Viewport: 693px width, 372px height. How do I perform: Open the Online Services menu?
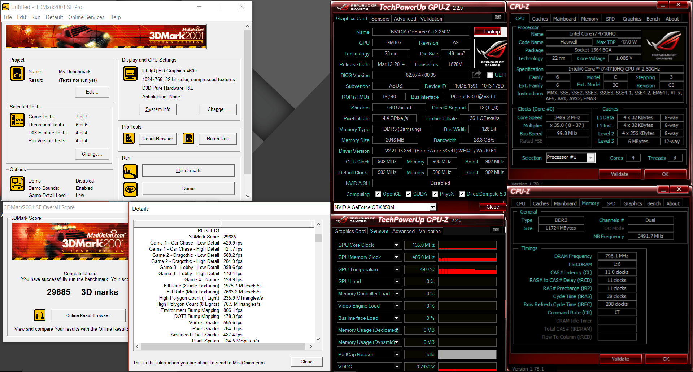pyautogui.click(x=86, y=17)
